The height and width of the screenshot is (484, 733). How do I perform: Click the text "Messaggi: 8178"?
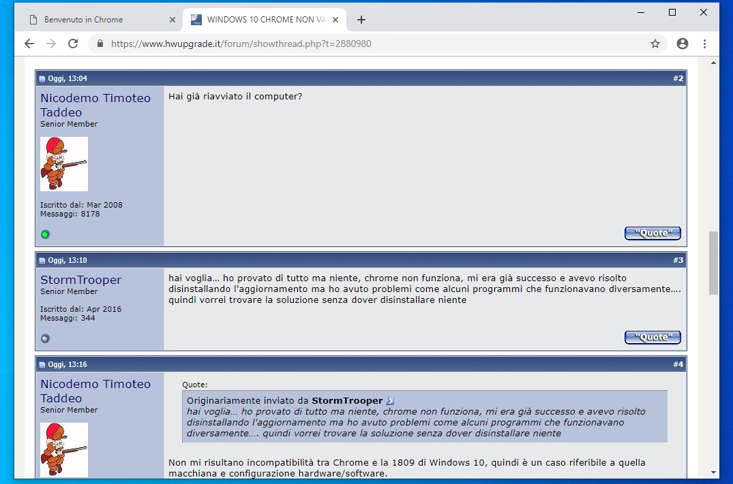(70, 214)
